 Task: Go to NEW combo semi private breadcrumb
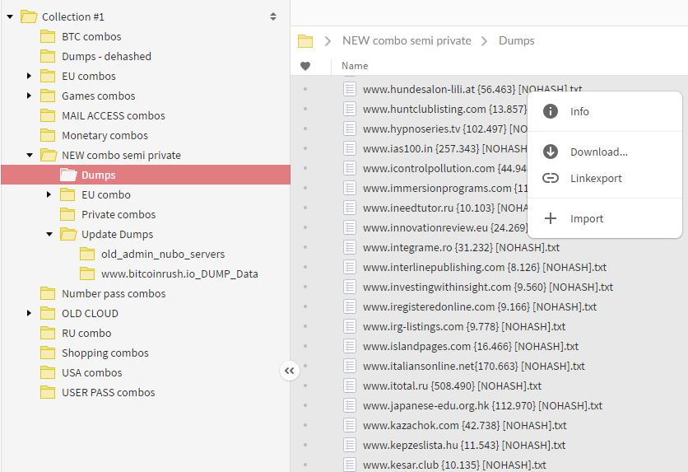(x=407, y=40)
